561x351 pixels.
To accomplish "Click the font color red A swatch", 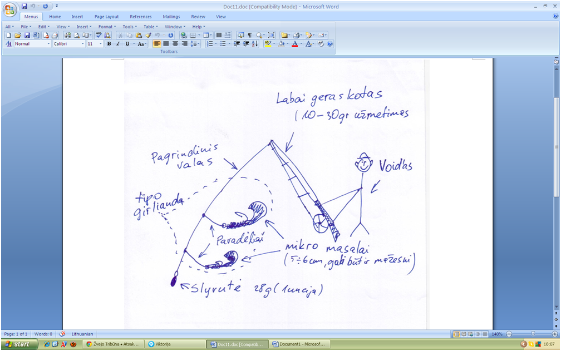I will [x=295, y=43].
